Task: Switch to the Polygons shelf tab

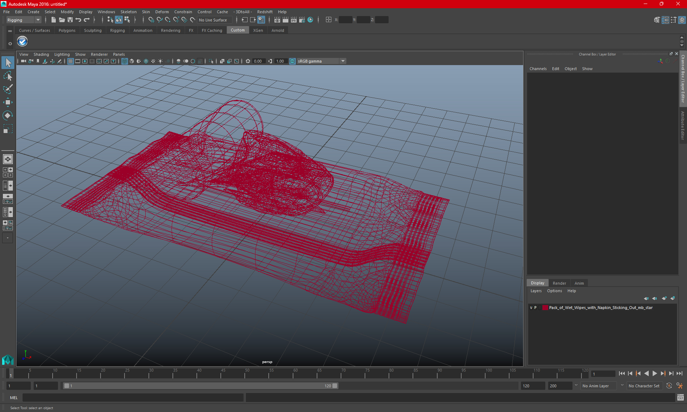Action: point(67,30)
